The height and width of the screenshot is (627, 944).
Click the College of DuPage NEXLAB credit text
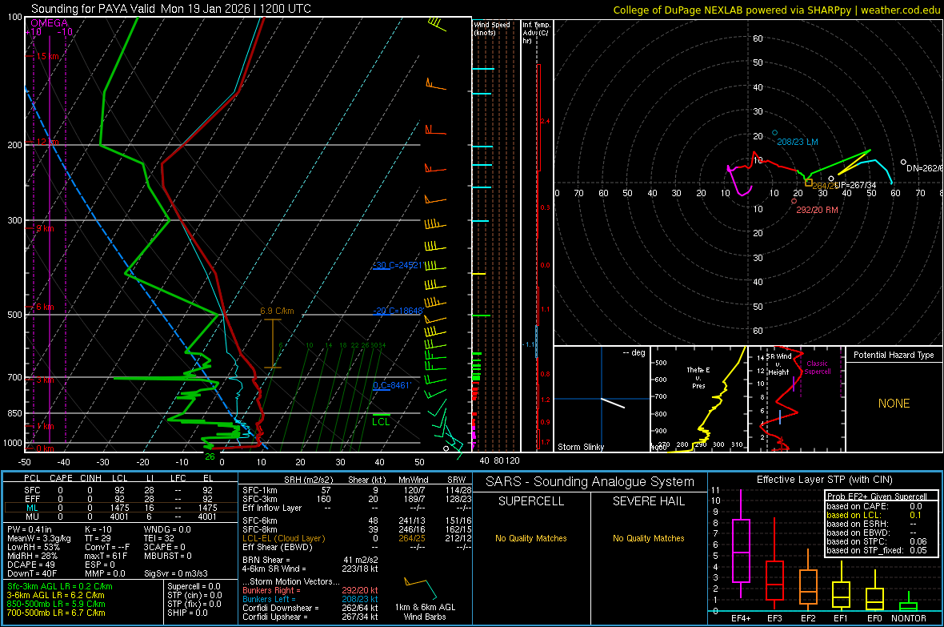click(x=776, y=10)
